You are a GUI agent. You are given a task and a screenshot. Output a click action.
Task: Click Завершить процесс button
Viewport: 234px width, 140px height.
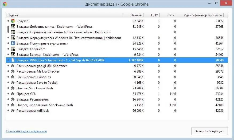point(209,131)
